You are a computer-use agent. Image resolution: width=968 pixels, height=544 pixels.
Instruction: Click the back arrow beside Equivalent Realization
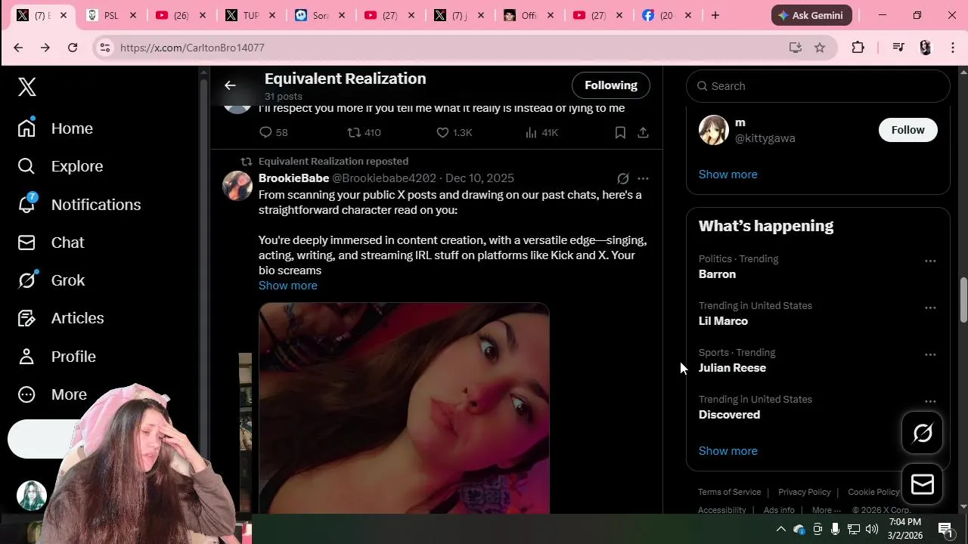point(230,85)
